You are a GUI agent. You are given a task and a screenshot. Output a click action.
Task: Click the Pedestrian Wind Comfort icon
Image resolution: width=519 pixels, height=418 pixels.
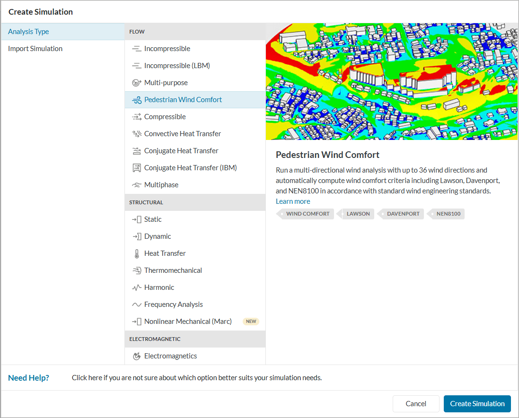click(x=136, y=99)
